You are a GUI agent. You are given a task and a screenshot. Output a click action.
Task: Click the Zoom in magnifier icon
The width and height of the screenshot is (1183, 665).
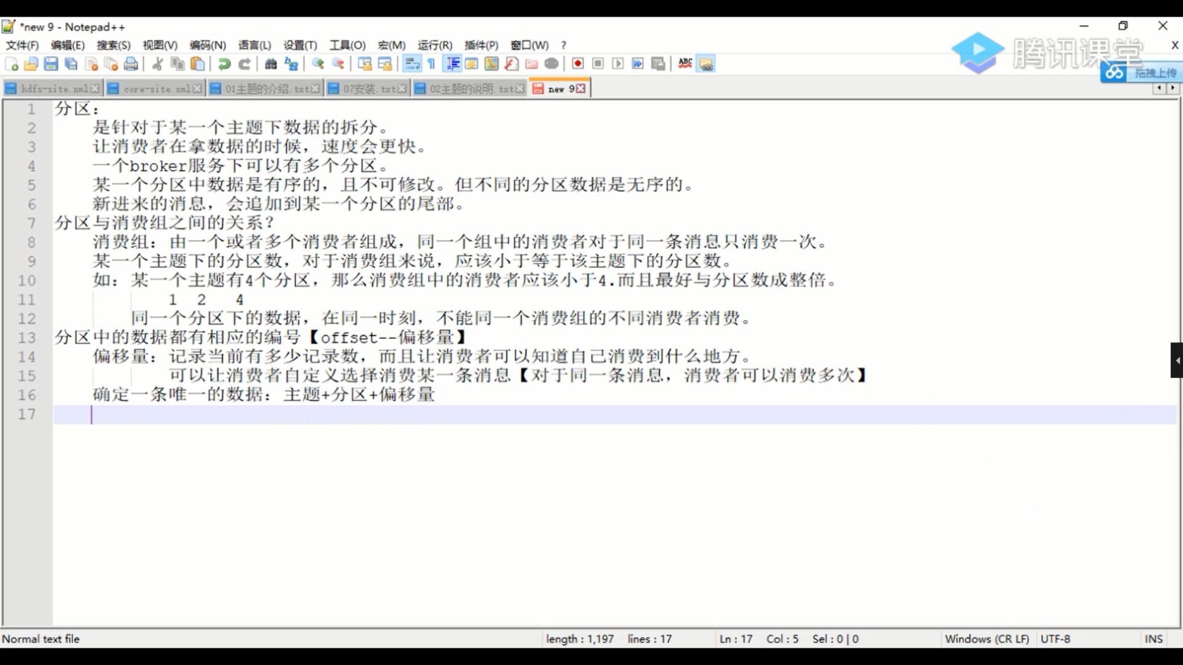click(x=318, y=64)
